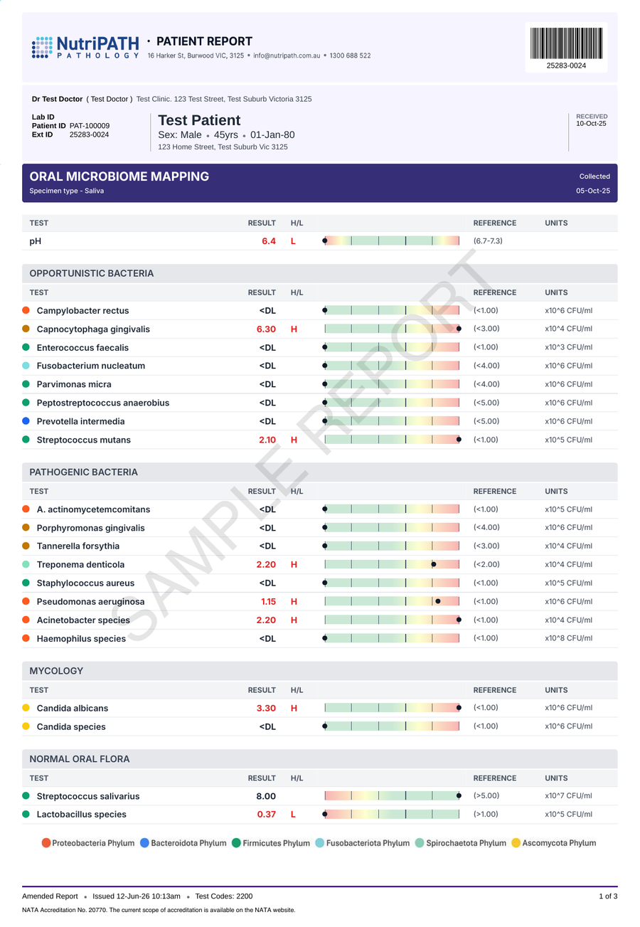This screenshot has height=927, width=640.
Task: Click the Candida albicans result 3.30
Action: (266, 708)
